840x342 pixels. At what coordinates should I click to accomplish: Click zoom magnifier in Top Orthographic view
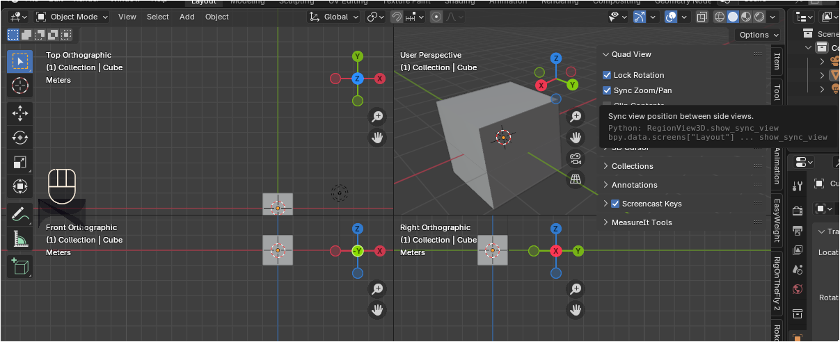[377, 117]
